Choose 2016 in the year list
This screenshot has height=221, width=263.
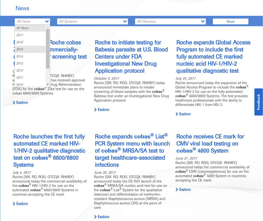pyautogui.click(x=20, y=42)
